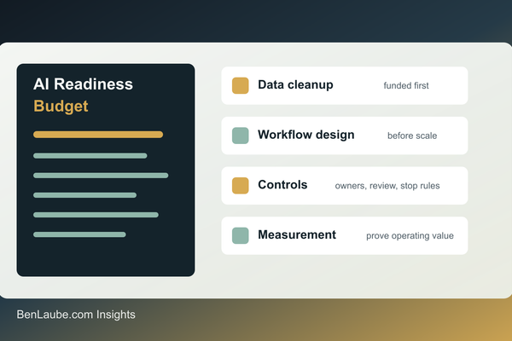Click "BenLaube.com Insights" footer text
The image size is (512, 341).
pos(76,315)
